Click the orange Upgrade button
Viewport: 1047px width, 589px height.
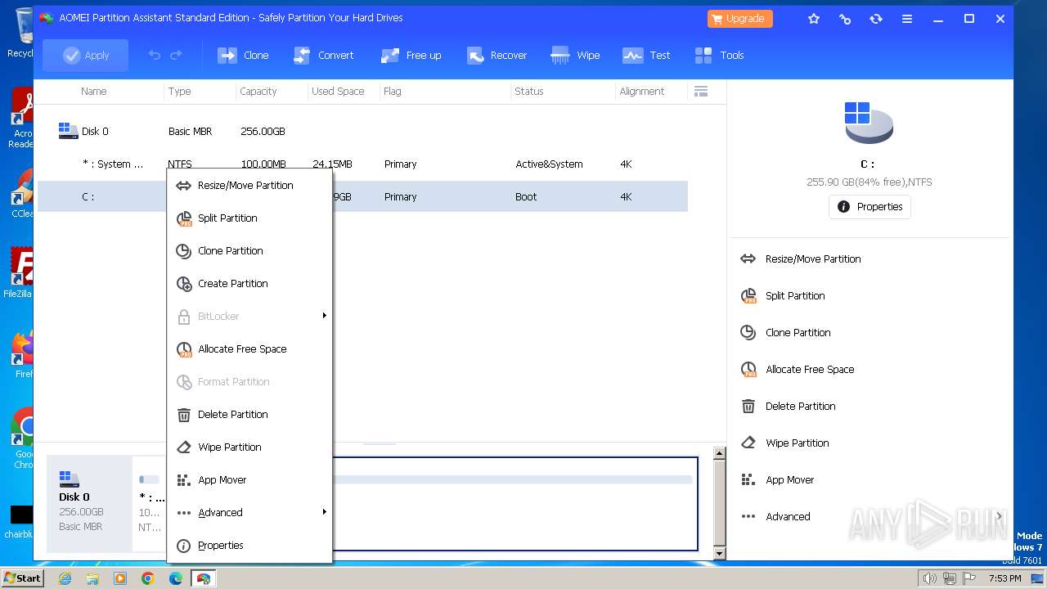(x=739, y=19)
